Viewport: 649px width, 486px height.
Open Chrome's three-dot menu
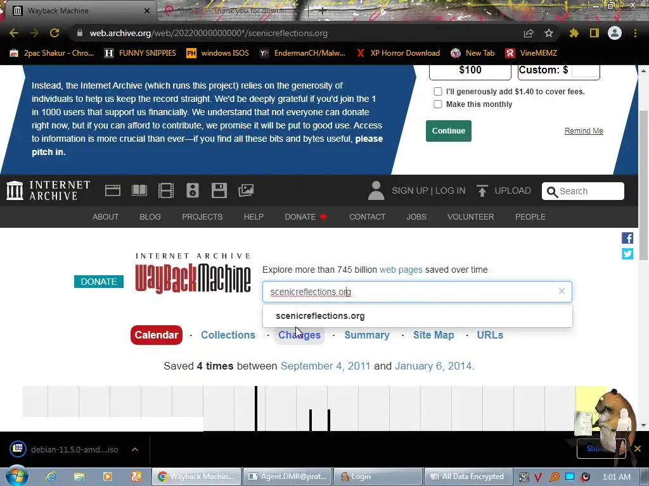[635, 33]
